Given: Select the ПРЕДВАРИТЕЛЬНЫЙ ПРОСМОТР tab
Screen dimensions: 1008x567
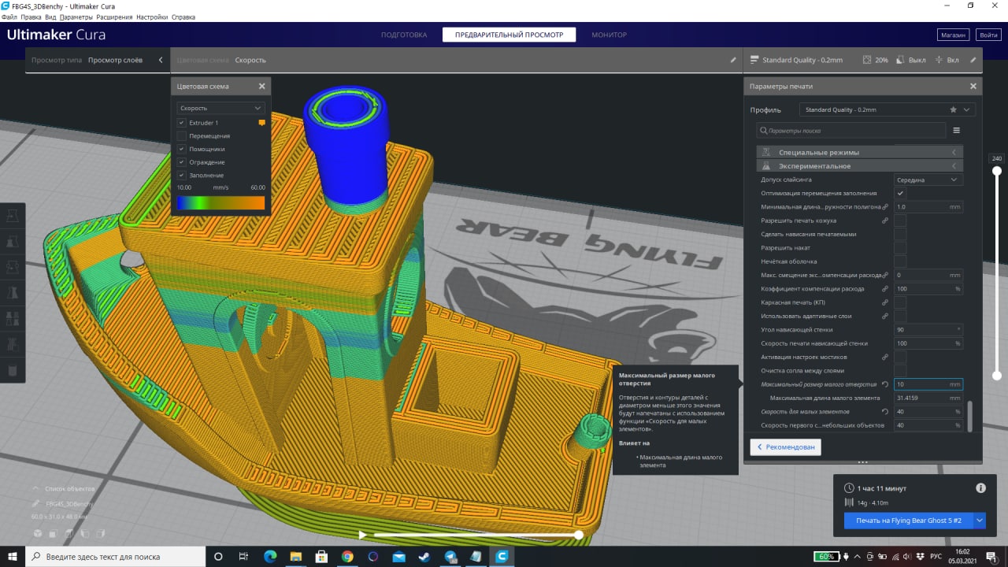Looking at the screenshot, I should (509, 35).
